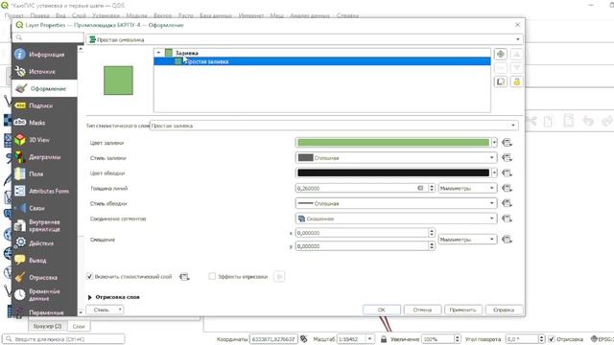Open the Проект menu
Viewport: 614px width, 345px height.
point(14,15)
